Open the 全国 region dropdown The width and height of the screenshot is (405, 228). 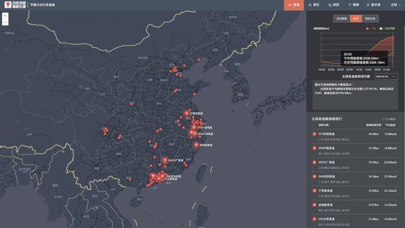click(396, 5)
